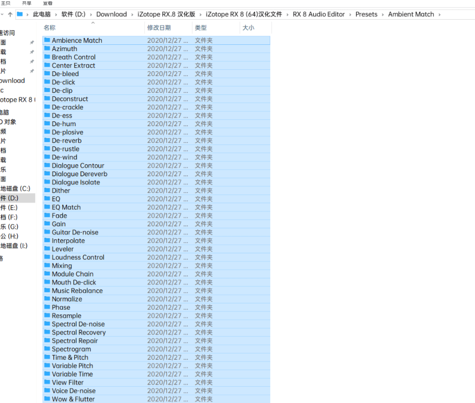
Task: Open the chevron dropdown after Download in the path
Action: 132,14
